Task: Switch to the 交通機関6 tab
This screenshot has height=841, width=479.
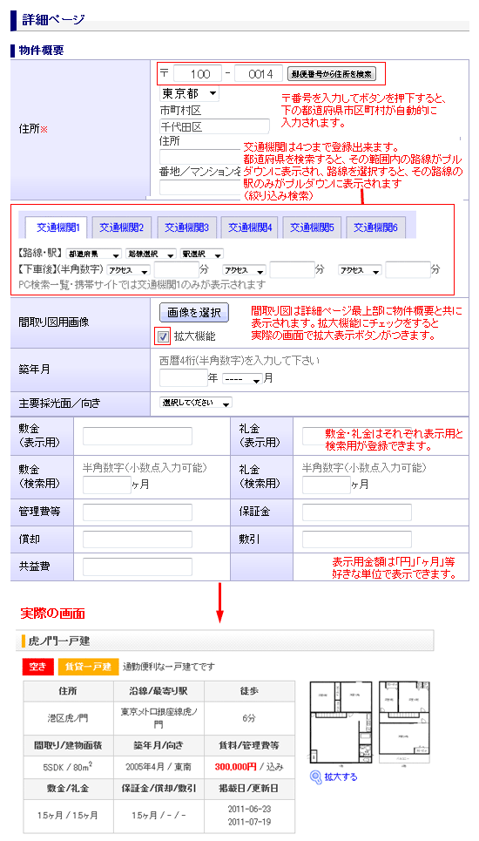Action: pyautogui.click(x=375, y=227)
